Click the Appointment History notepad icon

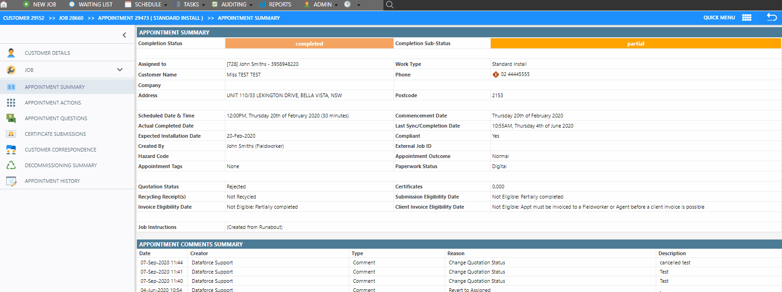pos(11,181)
